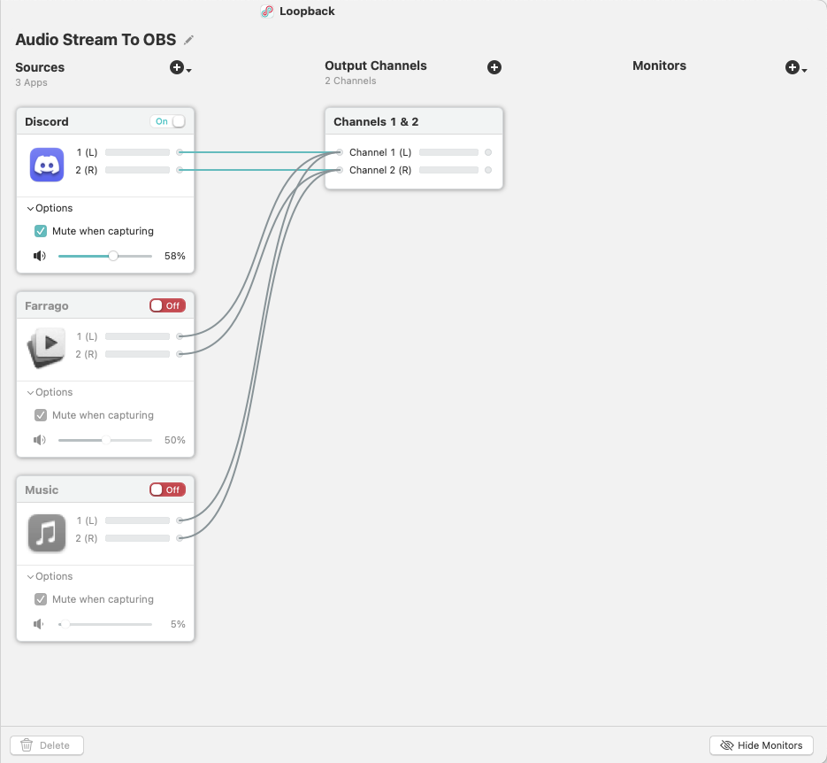This screenshot has height=763, width=827.
Task: Click the 2 Channels label under Output Channels
Action: (x=350, y=81)
